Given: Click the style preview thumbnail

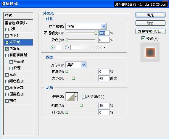Looking at the screenshot, I should point(150,52).
